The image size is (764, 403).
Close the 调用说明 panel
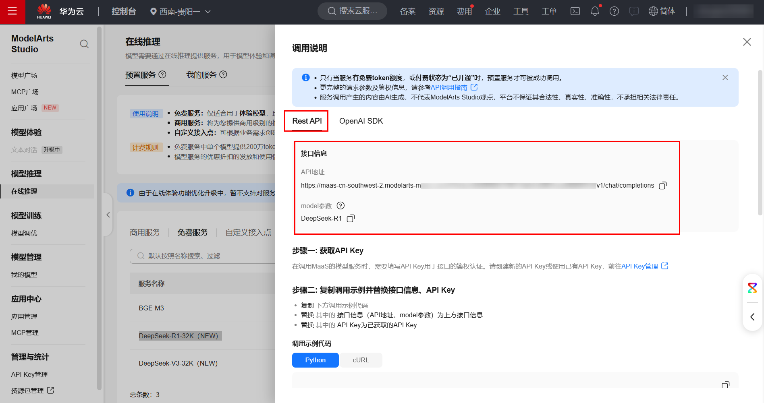point(747,42)
